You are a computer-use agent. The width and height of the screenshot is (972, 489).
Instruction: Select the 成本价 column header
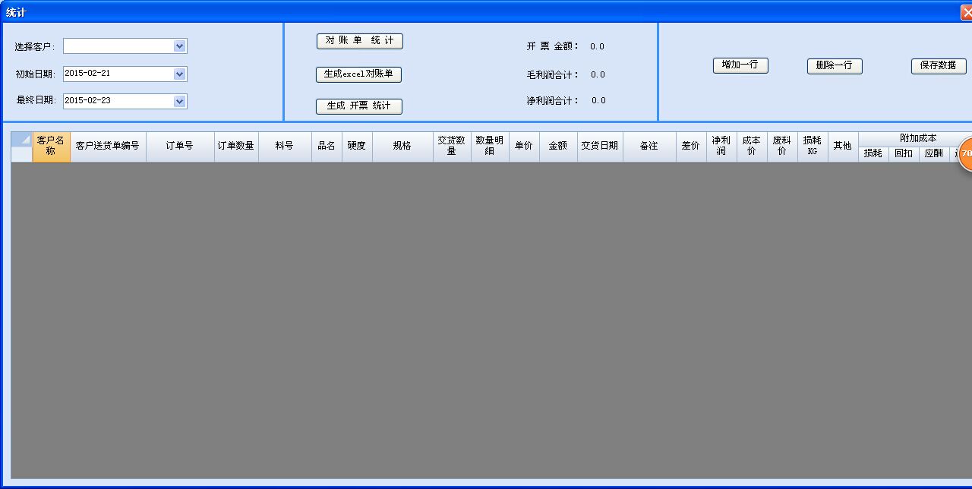point(752,146)
